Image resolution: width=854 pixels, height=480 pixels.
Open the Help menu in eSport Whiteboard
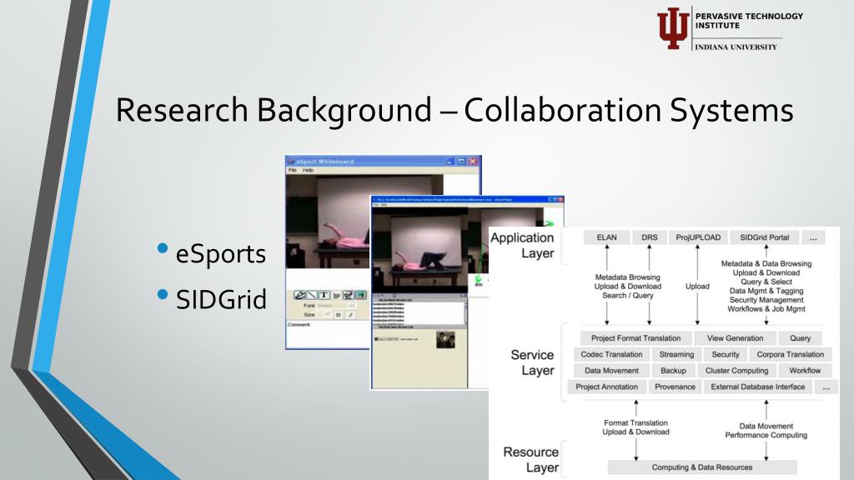point(309,170)
